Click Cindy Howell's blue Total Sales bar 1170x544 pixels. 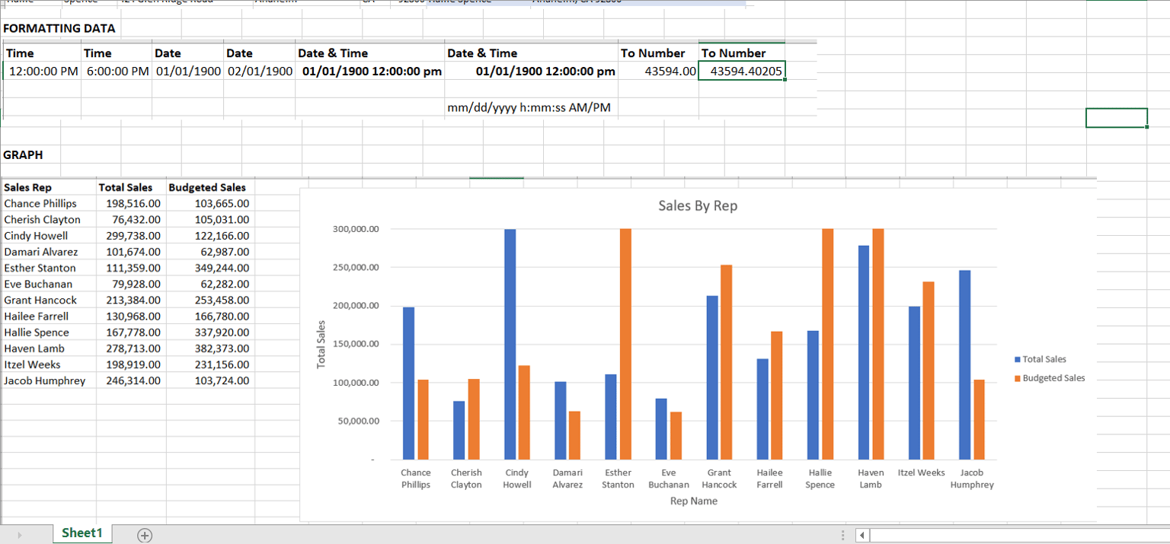coord(510,344)
